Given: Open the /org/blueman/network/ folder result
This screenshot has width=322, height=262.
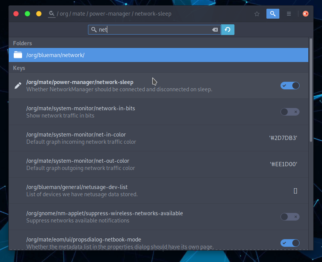Looking at the screenshot, I should (x=55, y=55).
